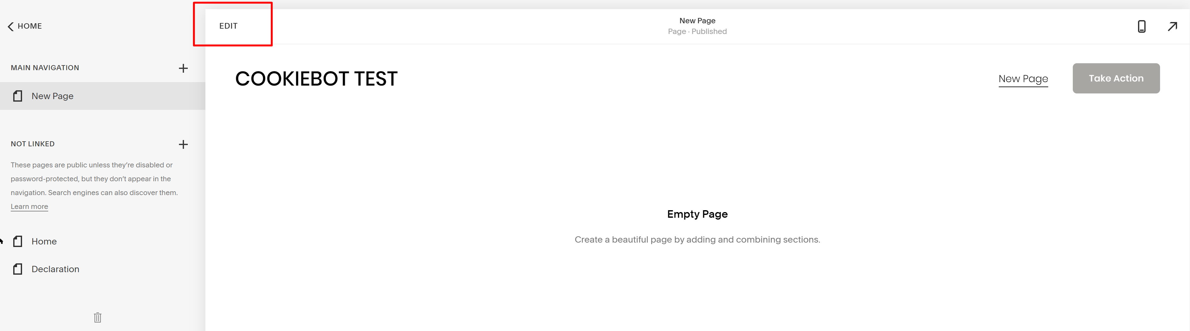Screen dimensions: 1190x331
Task: Click the page icon beside Declaration
Action: [x=18, y=269]
